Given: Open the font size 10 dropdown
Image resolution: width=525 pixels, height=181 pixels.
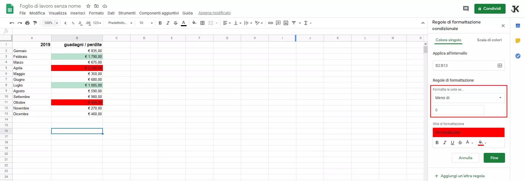Looking at the screenshot, I should [146, 23].
